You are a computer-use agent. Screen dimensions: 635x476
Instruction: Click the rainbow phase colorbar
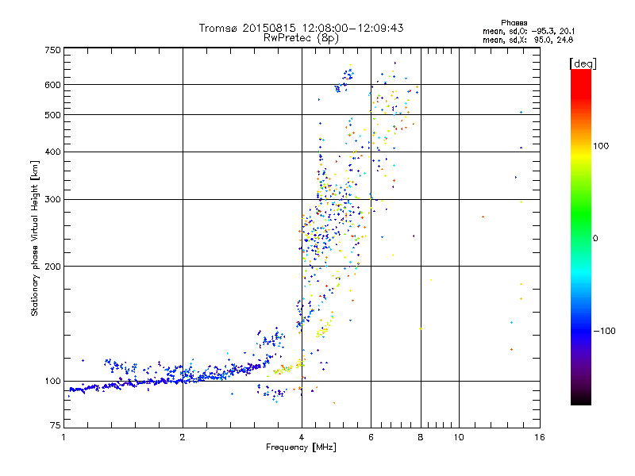tap(581, 236)
